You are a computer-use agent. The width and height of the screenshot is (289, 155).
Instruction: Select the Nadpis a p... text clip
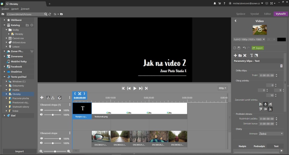82,111
